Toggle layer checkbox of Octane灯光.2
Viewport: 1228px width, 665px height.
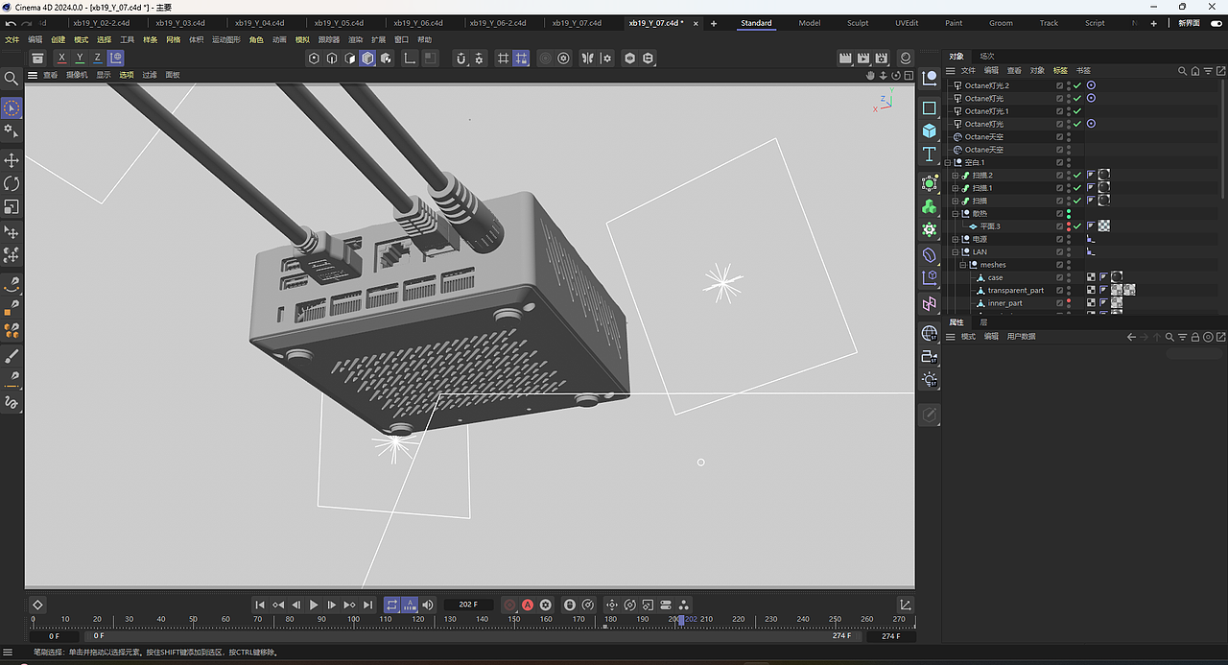1060,86
